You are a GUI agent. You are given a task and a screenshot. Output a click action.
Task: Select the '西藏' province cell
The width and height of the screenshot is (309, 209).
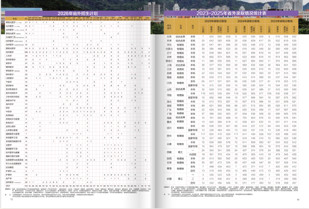[169, 152]
